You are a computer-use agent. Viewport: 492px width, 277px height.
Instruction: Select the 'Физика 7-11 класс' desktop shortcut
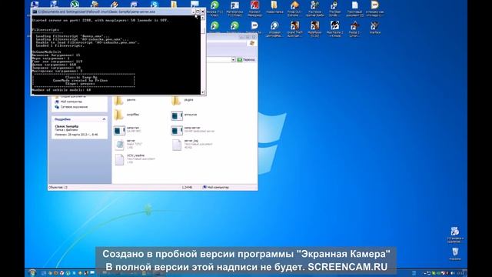pyautogui.click(x=215, y=8)
